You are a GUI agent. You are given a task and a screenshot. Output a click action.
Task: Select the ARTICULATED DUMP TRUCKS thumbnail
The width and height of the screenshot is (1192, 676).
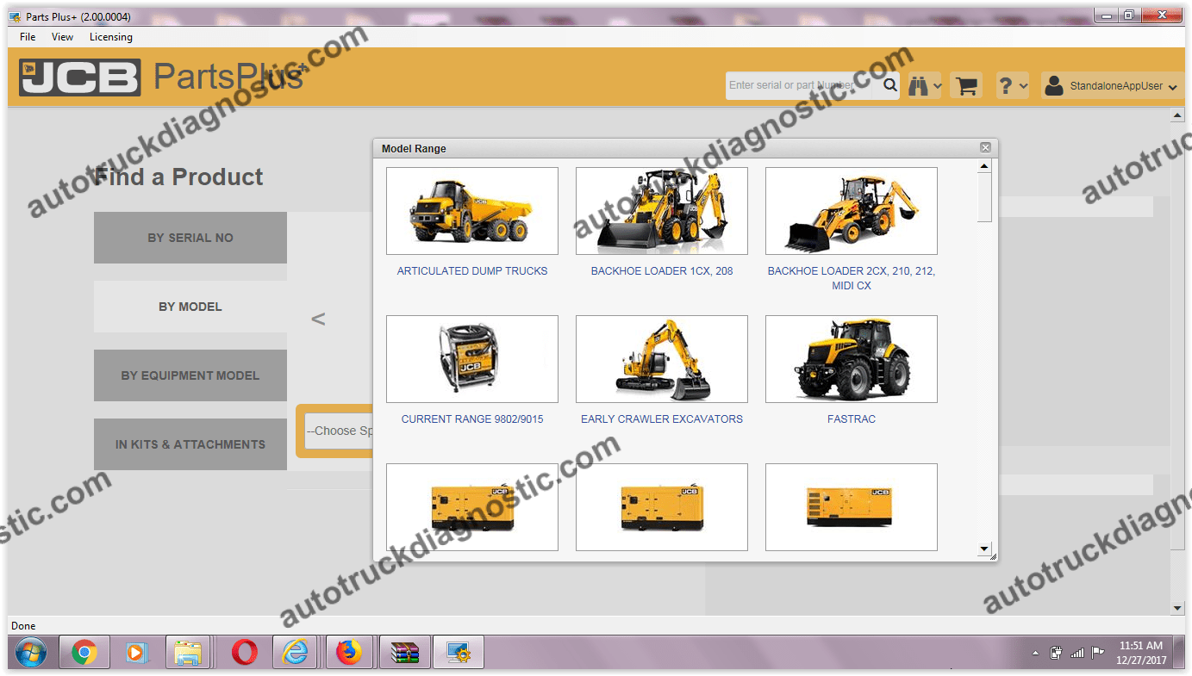point(471,210)
